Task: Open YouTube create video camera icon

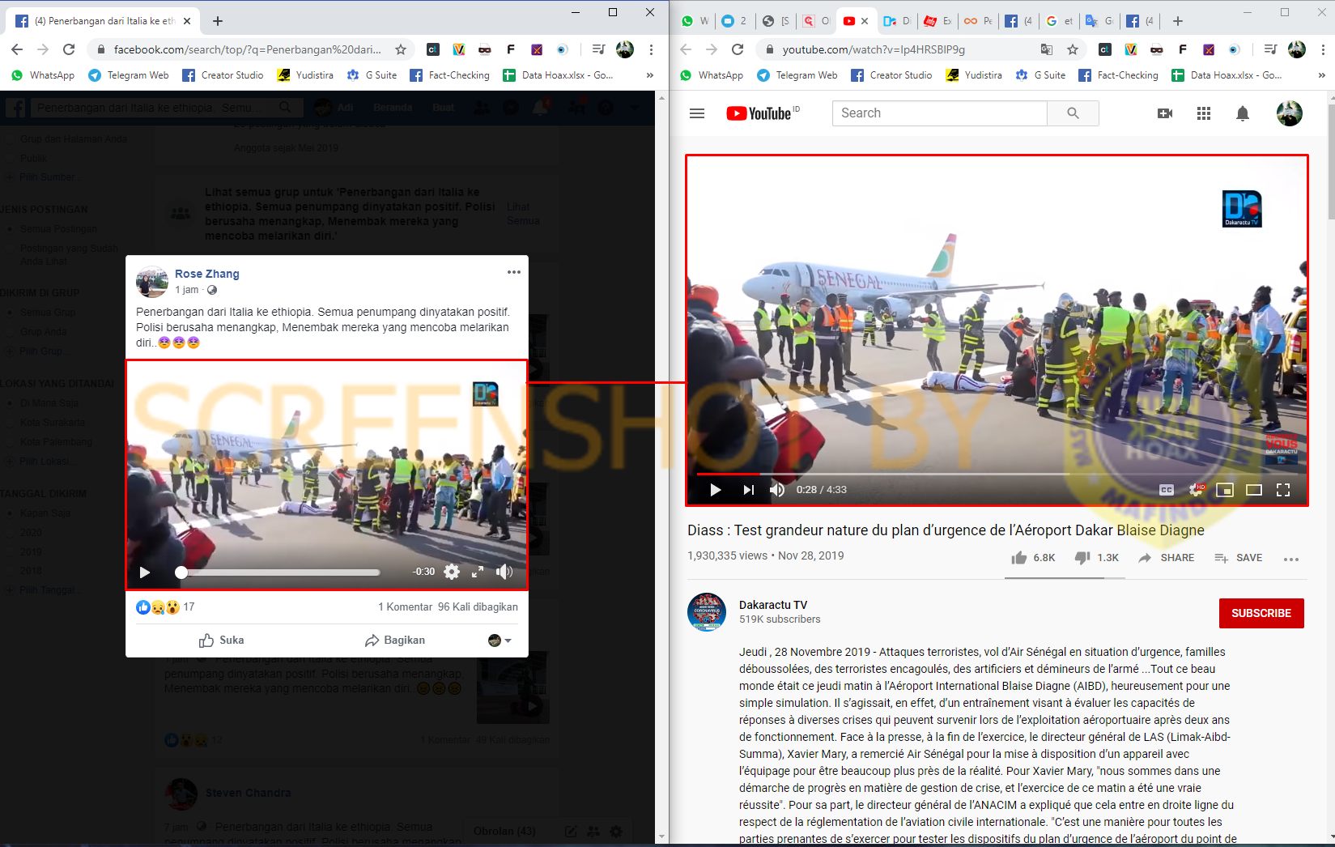Action: pyautogui.click(x=1165, y=113)
